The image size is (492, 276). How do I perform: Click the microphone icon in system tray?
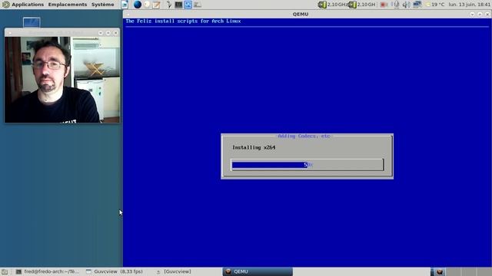(396, 5)
